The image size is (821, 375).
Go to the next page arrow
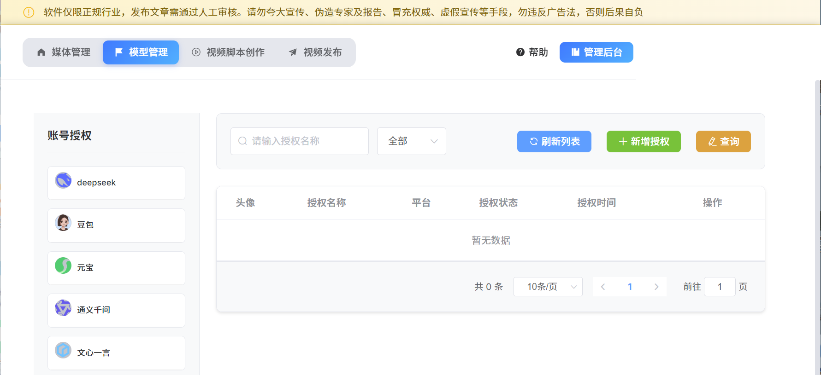point(656,287)
